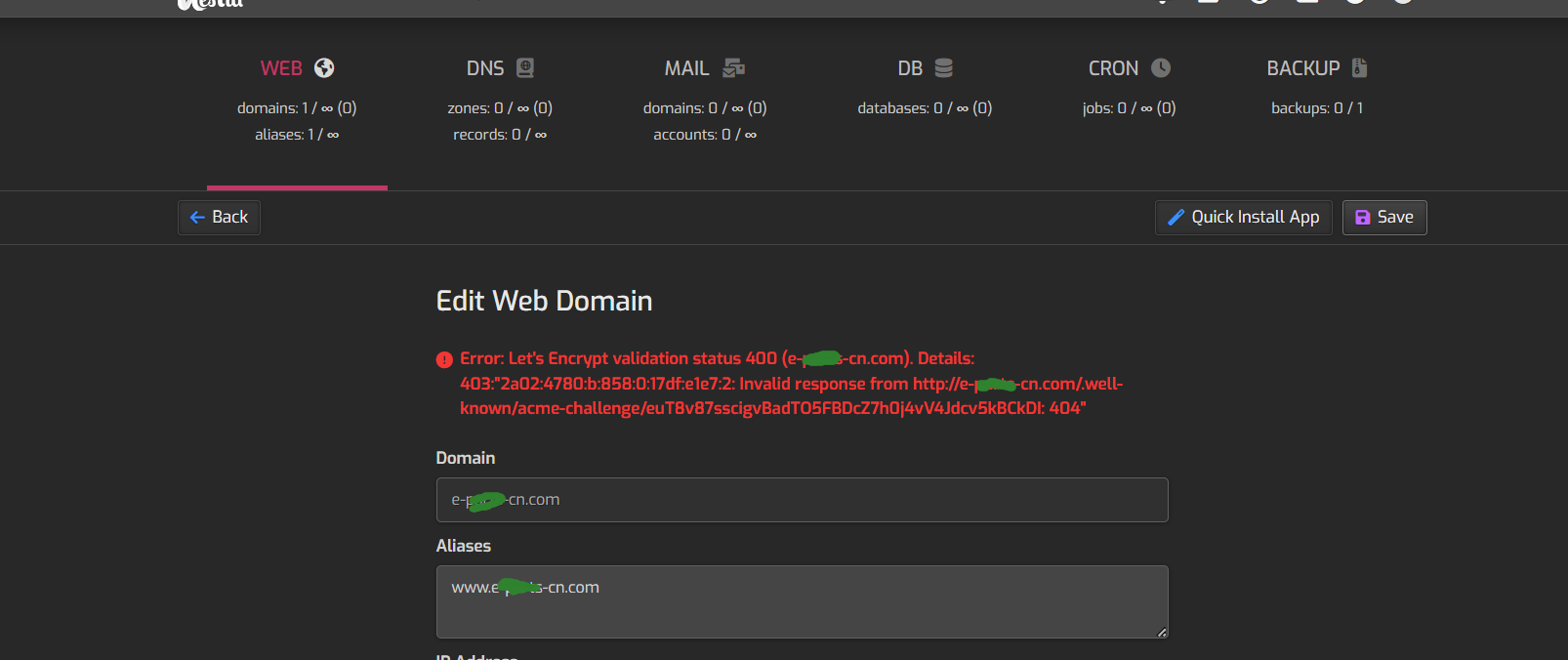Open the BACKUP tab
This screenshot has width=1568, height=660.
[x=1317, y=68]
